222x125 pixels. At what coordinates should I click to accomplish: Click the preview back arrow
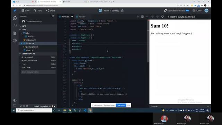(x=153, y=17)
